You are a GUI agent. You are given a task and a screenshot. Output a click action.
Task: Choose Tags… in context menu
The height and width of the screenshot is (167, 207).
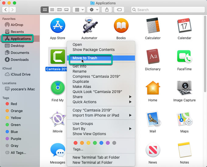click(x=101, y=149)
